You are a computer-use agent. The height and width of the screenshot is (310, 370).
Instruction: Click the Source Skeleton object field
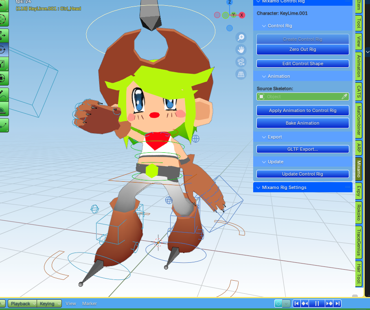pos(299,97)
